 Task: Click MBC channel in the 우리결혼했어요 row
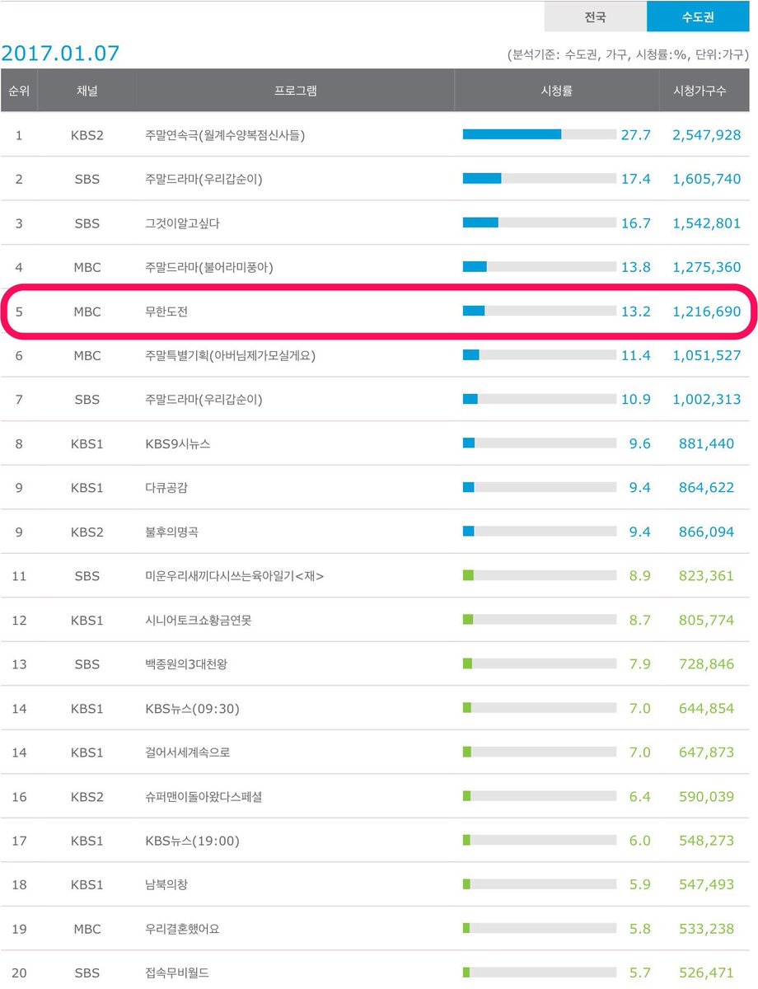click(87, 929)
